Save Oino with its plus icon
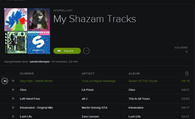 (13, 90)
